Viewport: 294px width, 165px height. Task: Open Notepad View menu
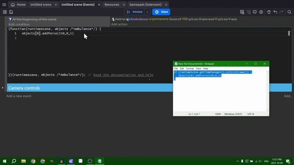tap(198, 69)
